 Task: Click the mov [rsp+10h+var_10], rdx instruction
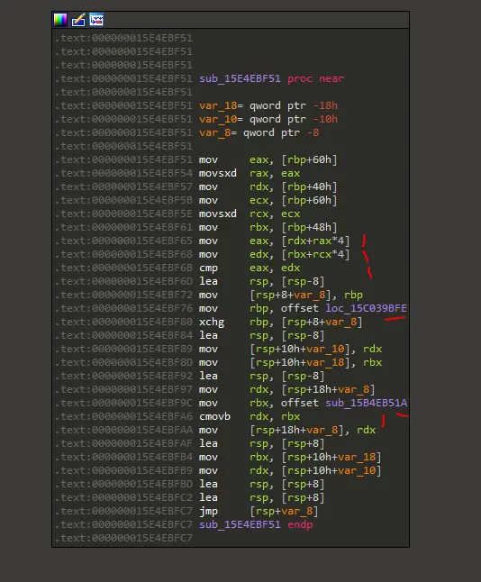(x=291, y=350)
